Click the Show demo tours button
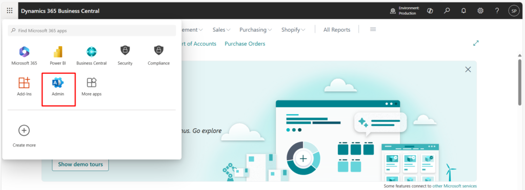 tap(80, 164)
